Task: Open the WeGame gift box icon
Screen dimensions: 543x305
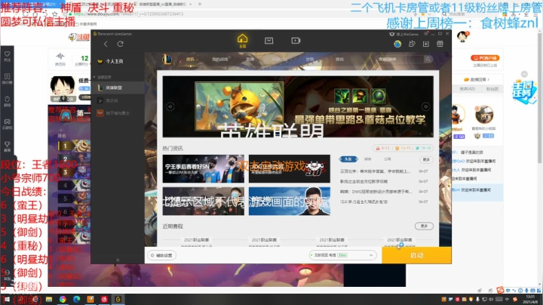Action: click(440, 44)
